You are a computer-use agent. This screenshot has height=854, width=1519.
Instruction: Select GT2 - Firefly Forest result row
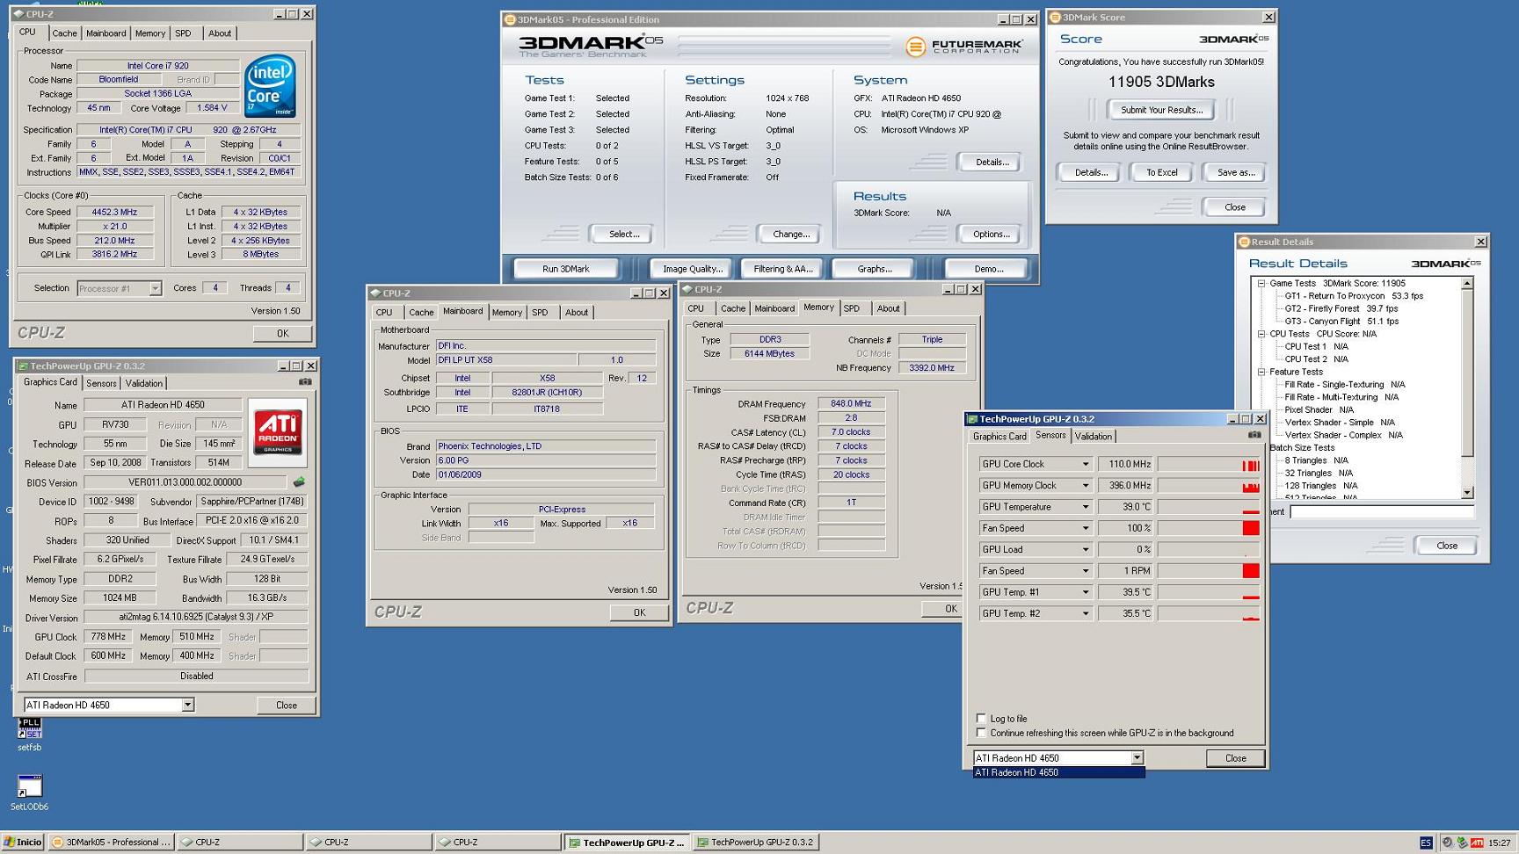click(x=1341, y=308)
